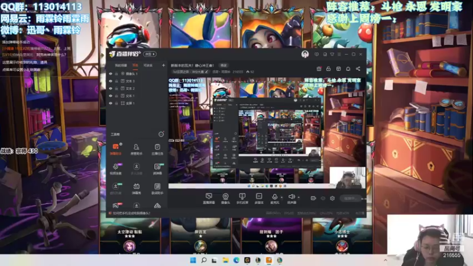Open File Explorer from the taskbar
The height and width of the screenshot is (266, 473).
click(225, 260)
